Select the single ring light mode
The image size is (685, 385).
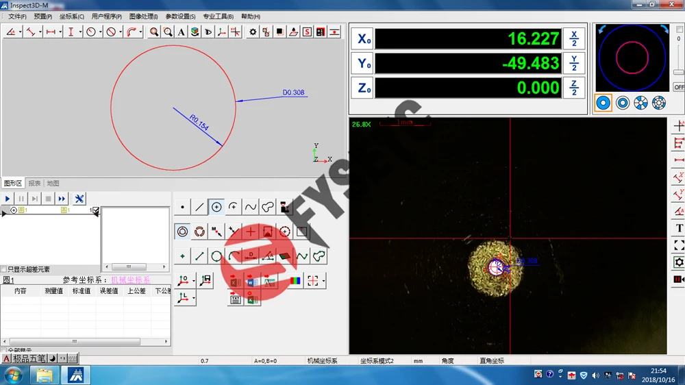click(603, 103)
